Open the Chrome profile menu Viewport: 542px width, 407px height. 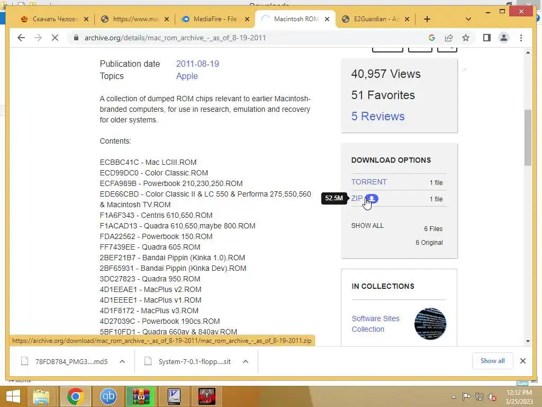tap(504, 38)
